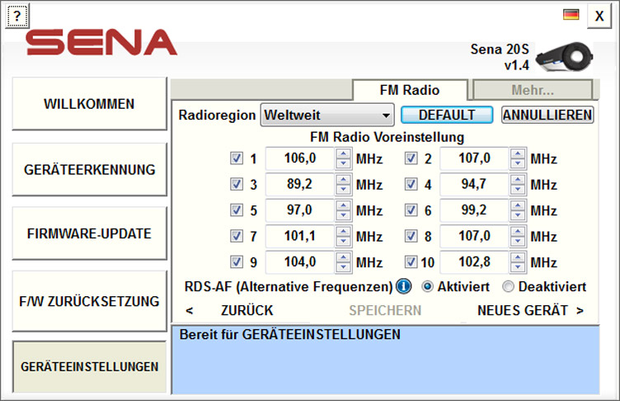Close the window with X button
The image size is (620, 401).
[x=599, y=17]
